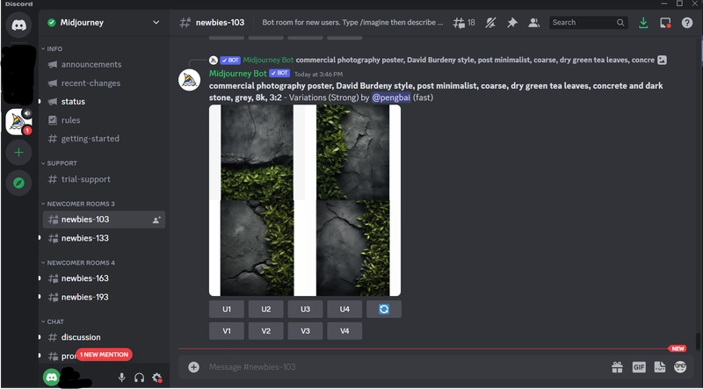Open the emoji picker icon
The height and width of the screenshot is (389, 703).
pos(680,366)
